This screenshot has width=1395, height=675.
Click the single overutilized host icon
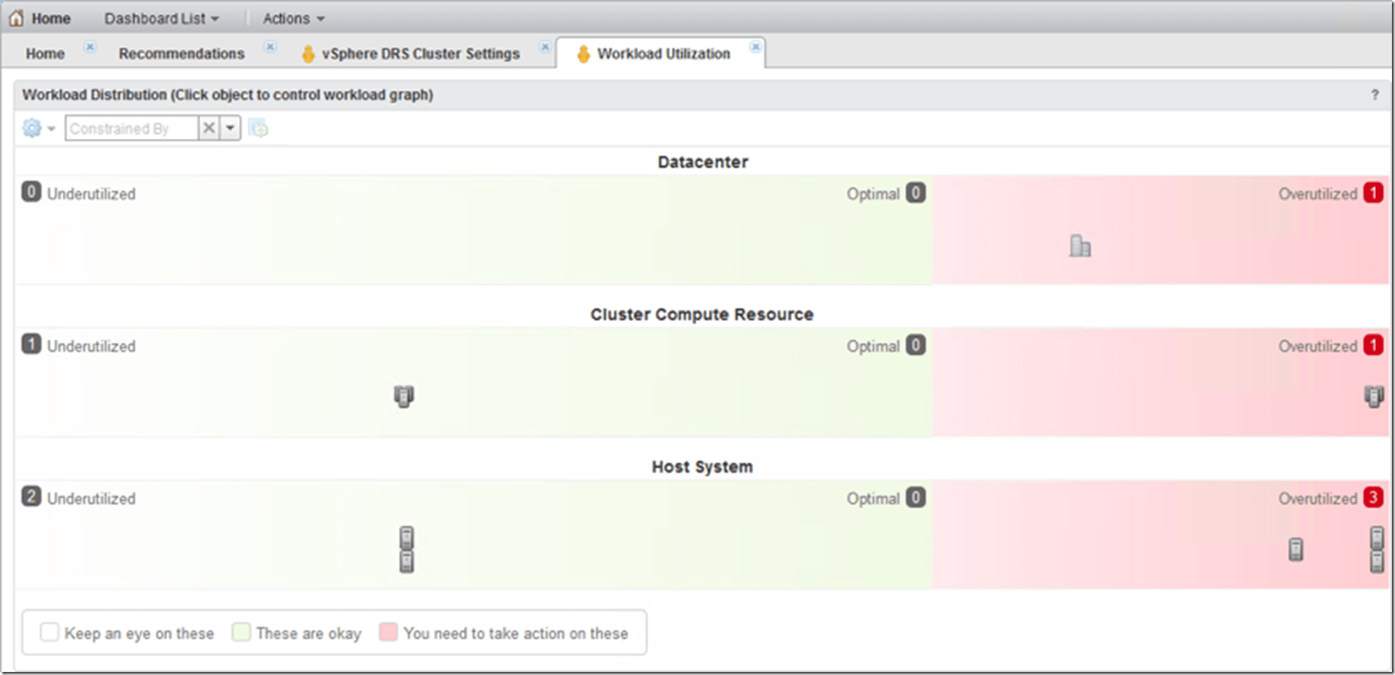point(1296,549)
